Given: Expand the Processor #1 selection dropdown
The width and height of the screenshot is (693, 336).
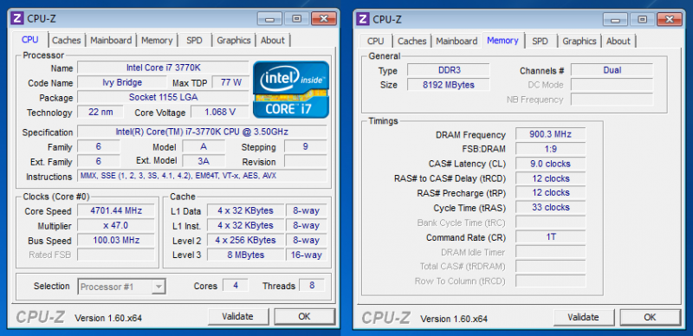Looking at the screenshot, I should [x=159, y=287].
